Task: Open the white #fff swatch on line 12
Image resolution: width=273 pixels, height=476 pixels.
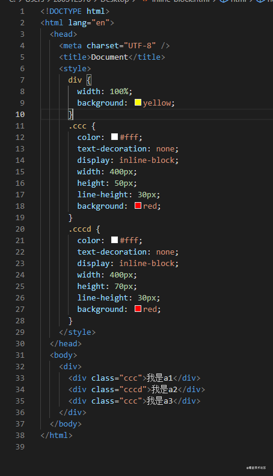Action: pyautogui.click(x=114, y=136)
